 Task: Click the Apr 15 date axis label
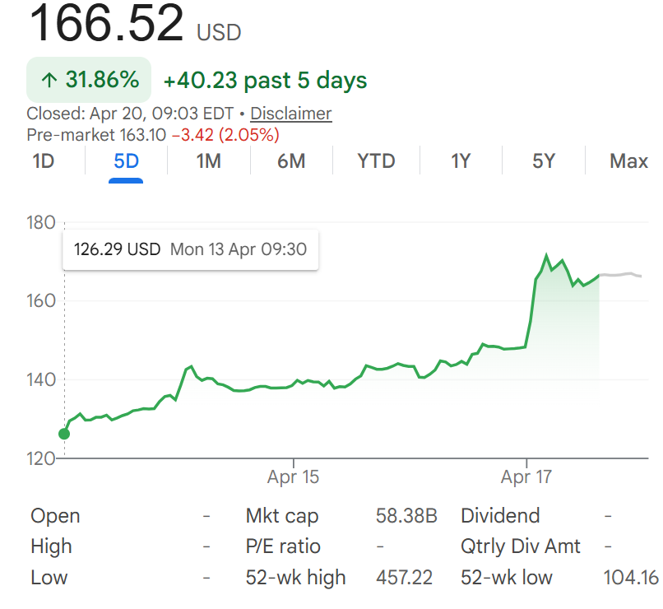[293, 477]
